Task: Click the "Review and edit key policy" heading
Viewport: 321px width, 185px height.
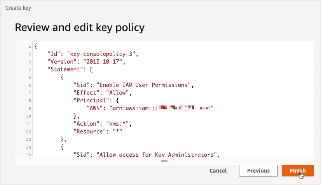Action: 79,27
